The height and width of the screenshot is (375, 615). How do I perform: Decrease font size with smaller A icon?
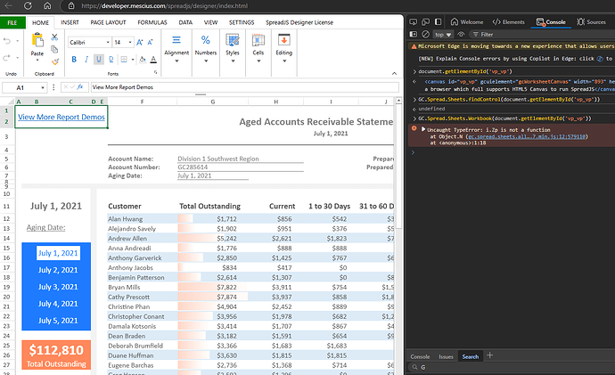150,43
